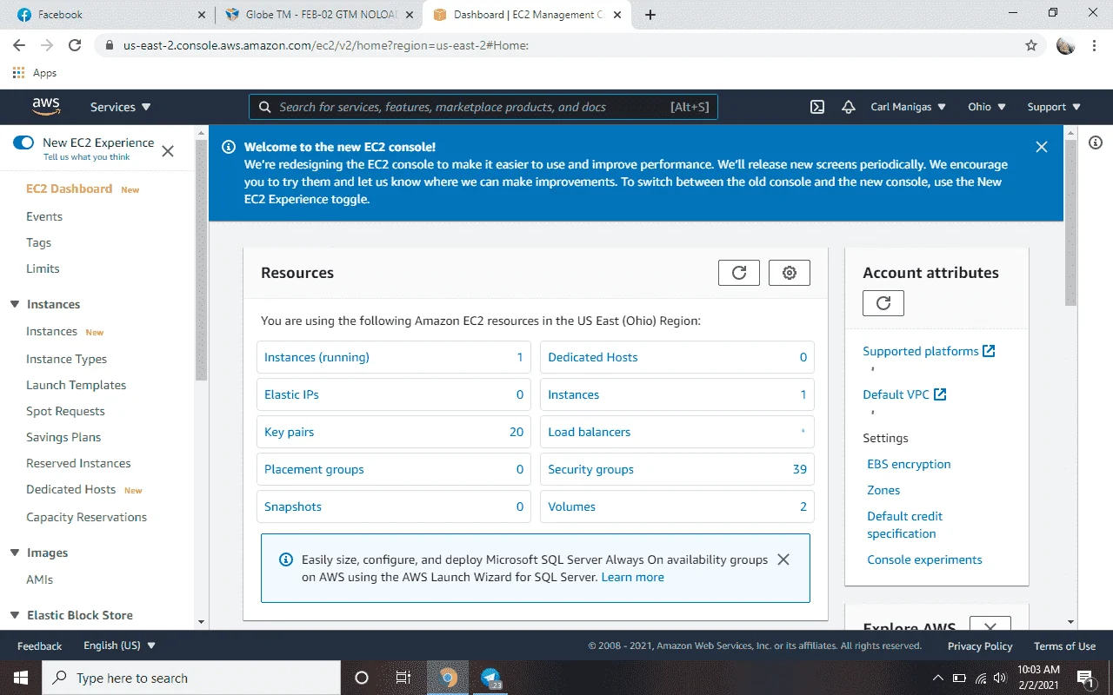The image size is (1113, 695).
Task: Switch to the Globe TM tab
Action: click(x=319, y=15)
